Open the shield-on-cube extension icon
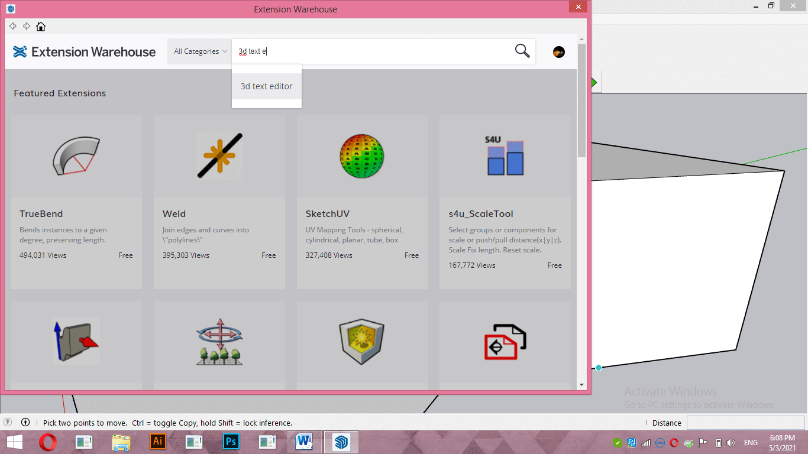Screen dimensions: 808x454 362,342
